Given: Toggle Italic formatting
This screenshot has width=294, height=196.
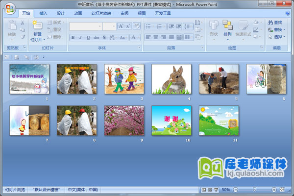Looking at the screenshot, I should click(80, 37).
